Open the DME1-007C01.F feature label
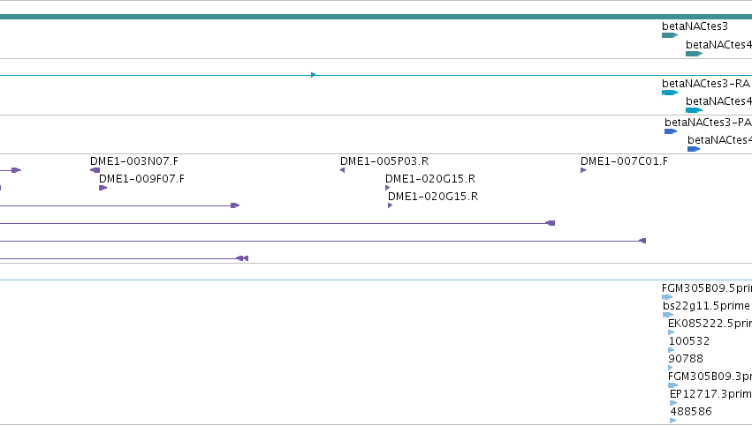 (624, 161)
